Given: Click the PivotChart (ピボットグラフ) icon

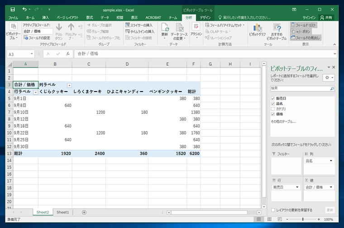Looking at the screenshot, I should [x=258, y=31].
